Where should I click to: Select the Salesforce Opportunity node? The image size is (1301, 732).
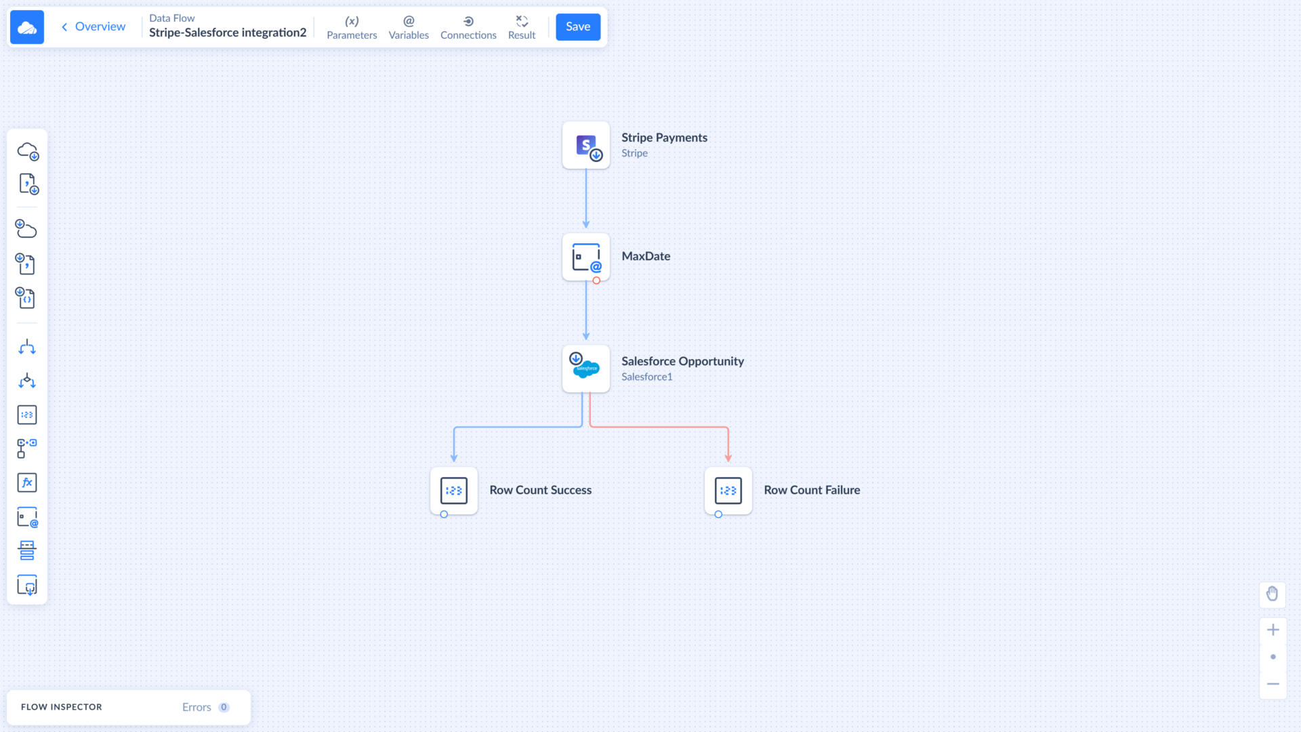tap(586, 369)
